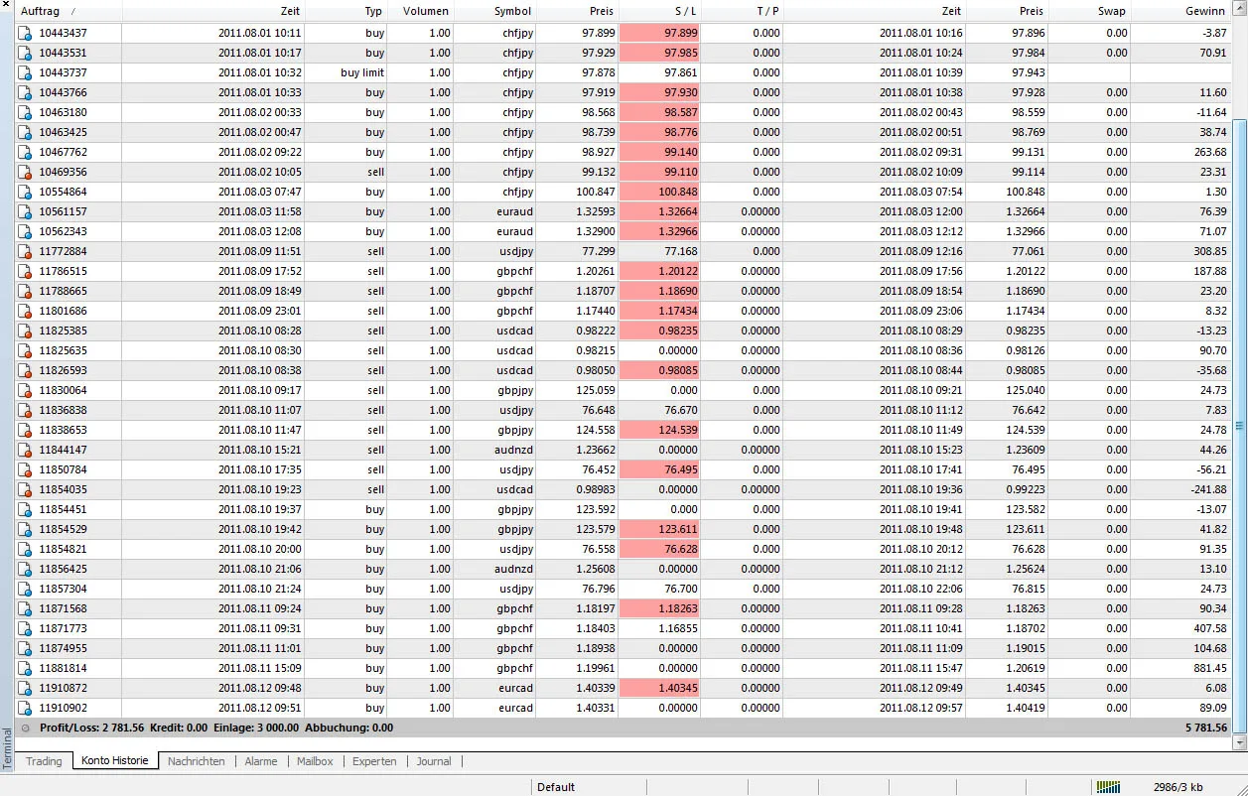Select order icon for 10443437
This screenshot has height=796, width=1248.
click(26, 33)
